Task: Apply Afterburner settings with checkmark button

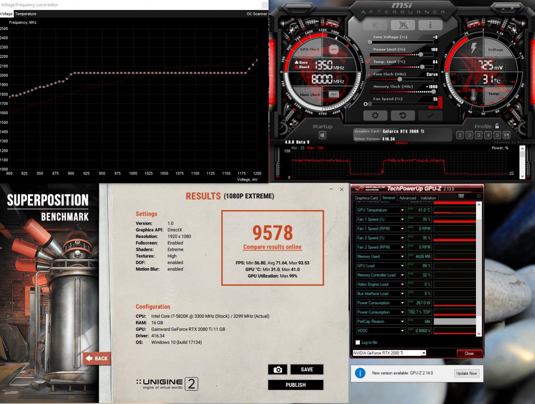Action: (430, 115)
